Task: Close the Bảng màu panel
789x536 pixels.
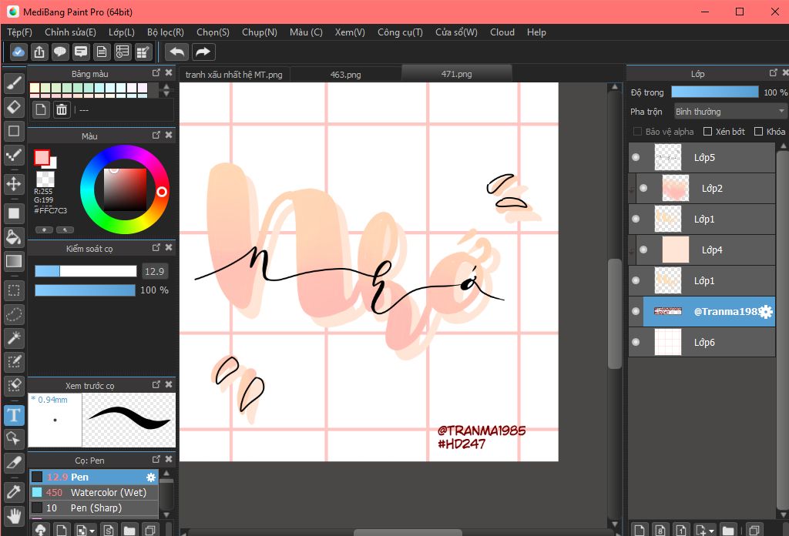Action: 169,73
